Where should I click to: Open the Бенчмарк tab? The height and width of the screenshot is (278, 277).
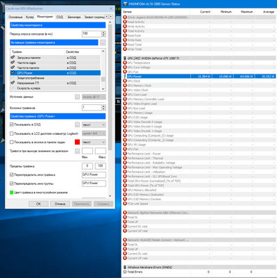74,17
